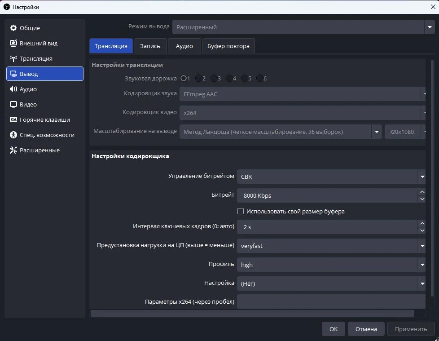Viewport: 439px width, 341px height.
Task: Increase the keyframe interval with up arrow
Action: (x=422, y=223)
